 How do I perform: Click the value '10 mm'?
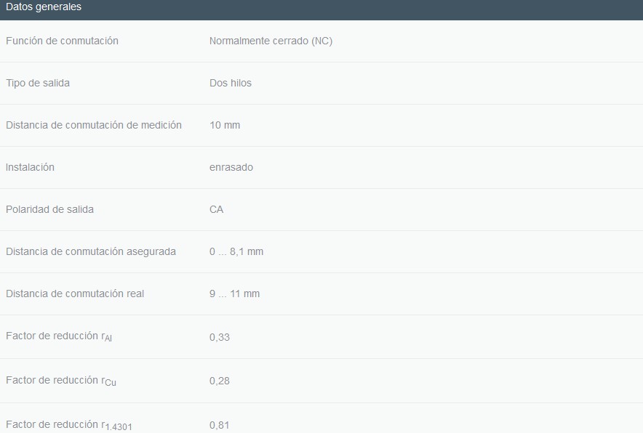pyautogui.click(x=225, y=126)
